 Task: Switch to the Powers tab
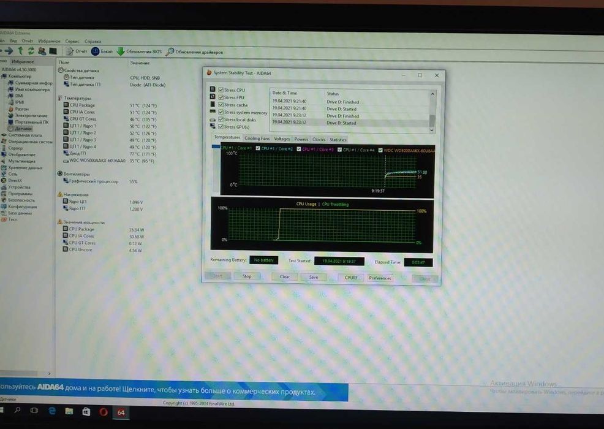pyautogui.click(x=301, y=139)
